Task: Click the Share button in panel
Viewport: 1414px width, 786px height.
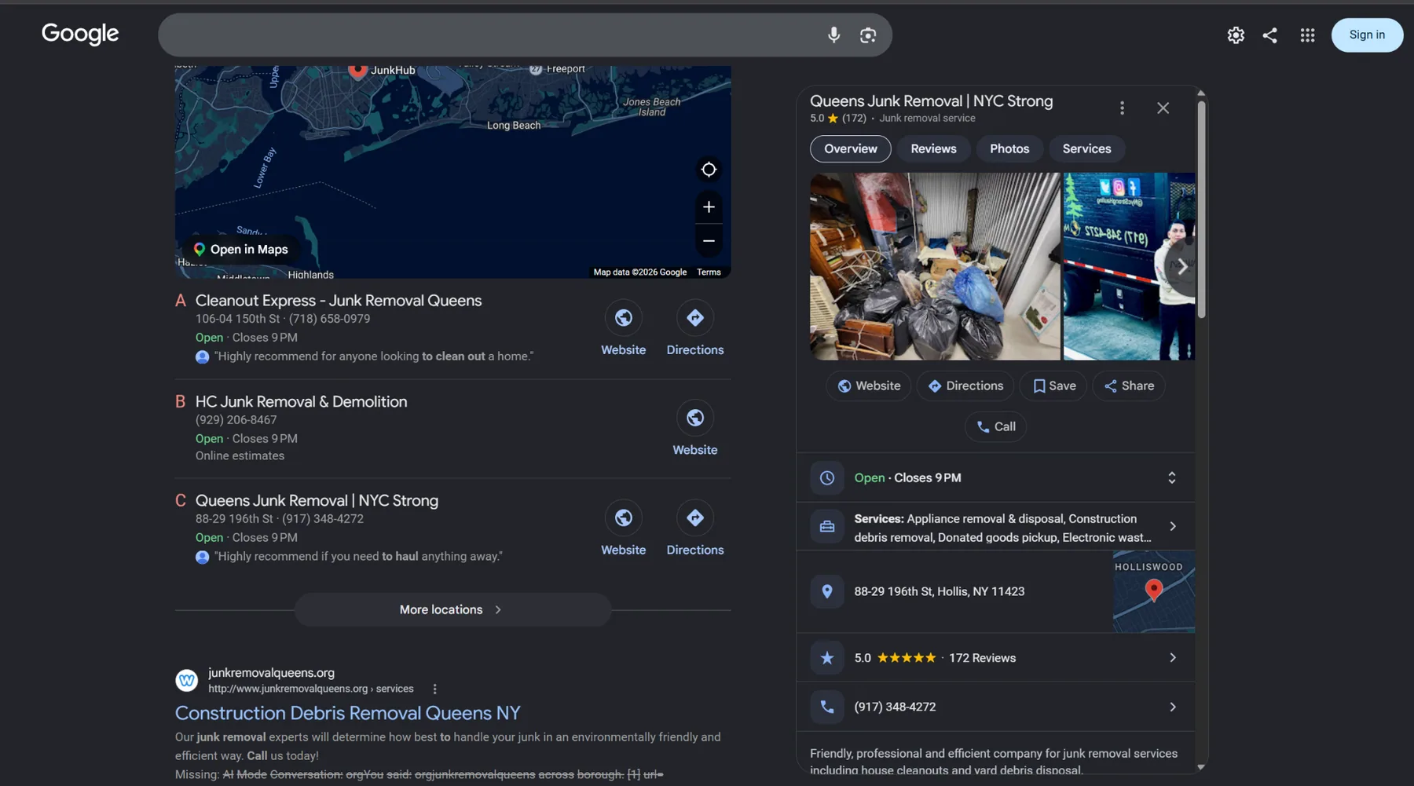Action: coord(1129,386)
